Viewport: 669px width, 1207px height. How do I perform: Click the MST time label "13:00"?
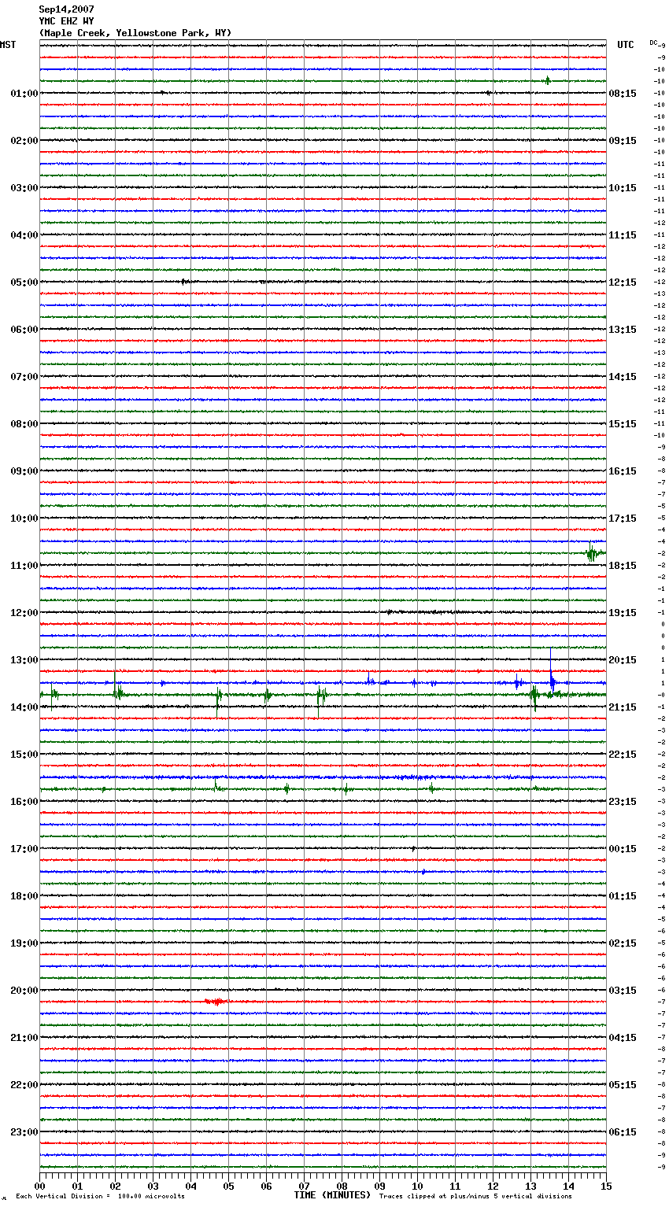(x=24, y=660)
